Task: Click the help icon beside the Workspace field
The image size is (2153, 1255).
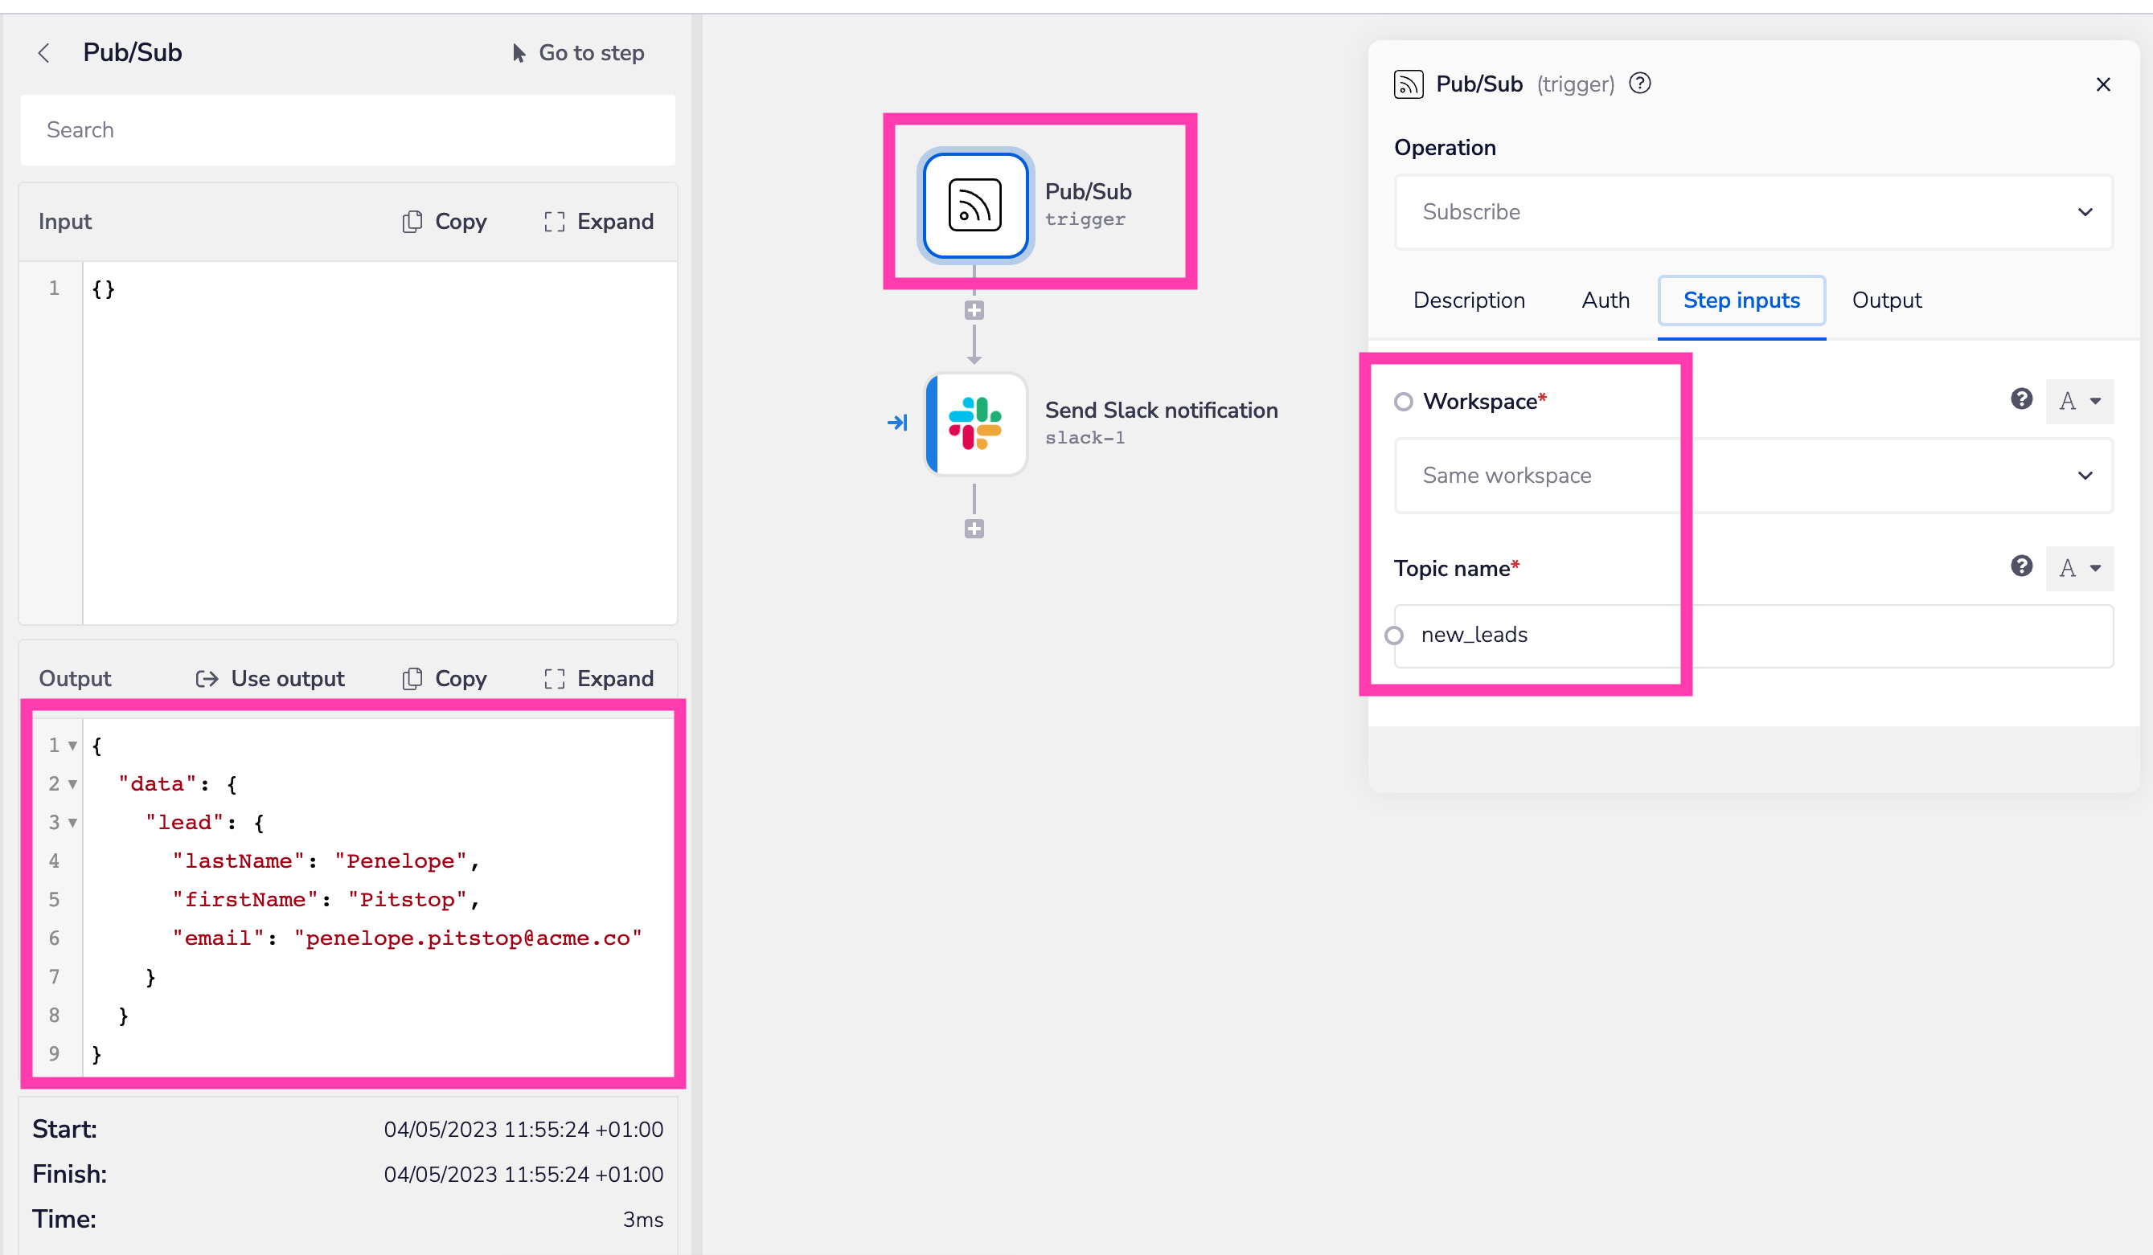Action: 2021,399
